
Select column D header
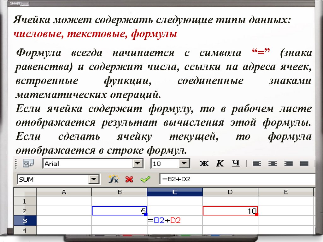click(x=230, y=192)
